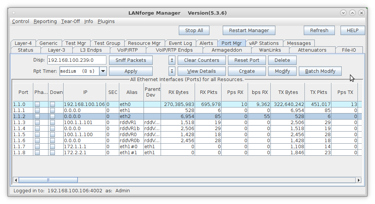375x204 pixels.
Task: Open the Reporting menu
Action: 45,21
